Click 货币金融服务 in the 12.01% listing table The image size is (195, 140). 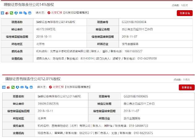coord(132,118)
